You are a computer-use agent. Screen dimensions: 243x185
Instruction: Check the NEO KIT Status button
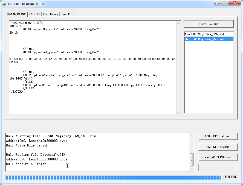pos(218,147)
